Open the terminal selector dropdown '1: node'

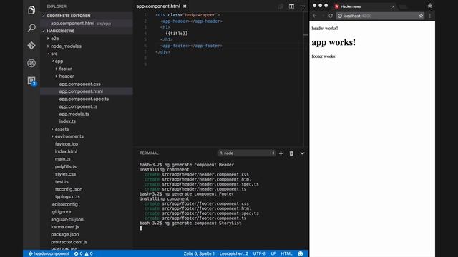coord(246,153)
